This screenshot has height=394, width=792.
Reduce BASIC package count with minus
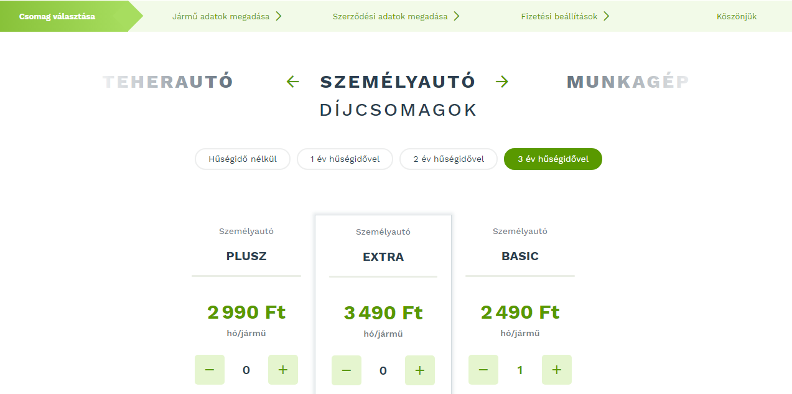(483, 370)
